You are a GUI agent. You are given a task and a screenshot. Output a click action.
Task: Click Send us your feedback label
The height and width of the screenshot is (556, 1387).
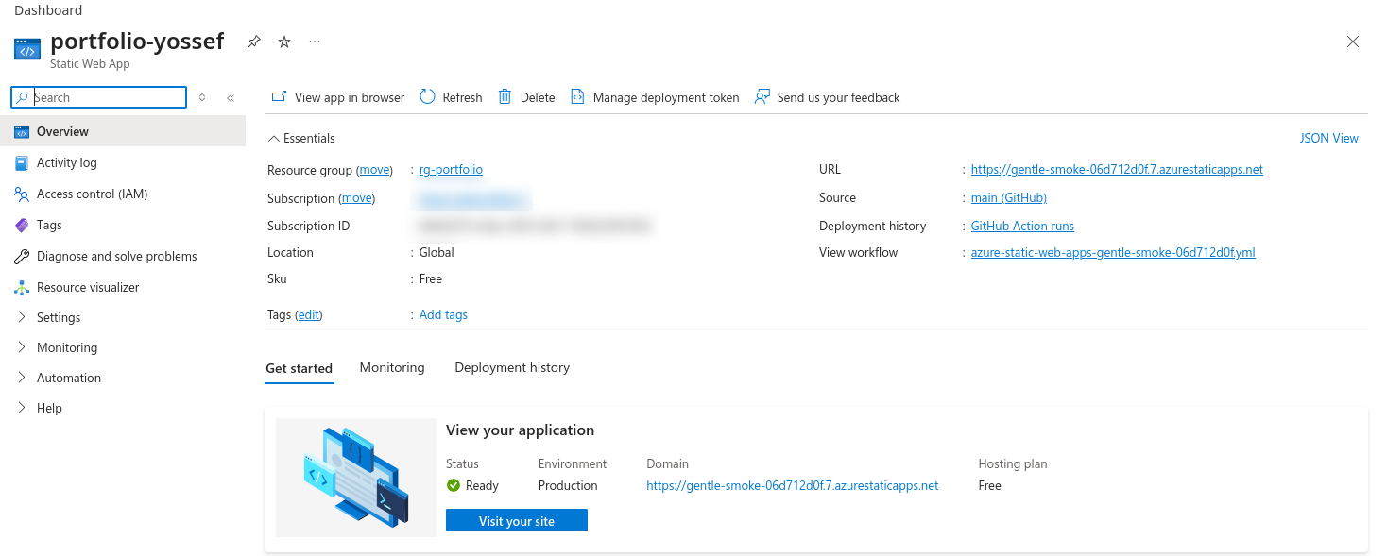point(838,97)
